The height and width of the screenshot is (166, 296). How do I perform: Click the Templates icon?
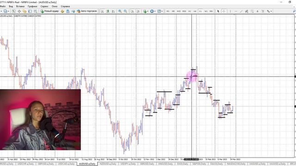(159, 11)
